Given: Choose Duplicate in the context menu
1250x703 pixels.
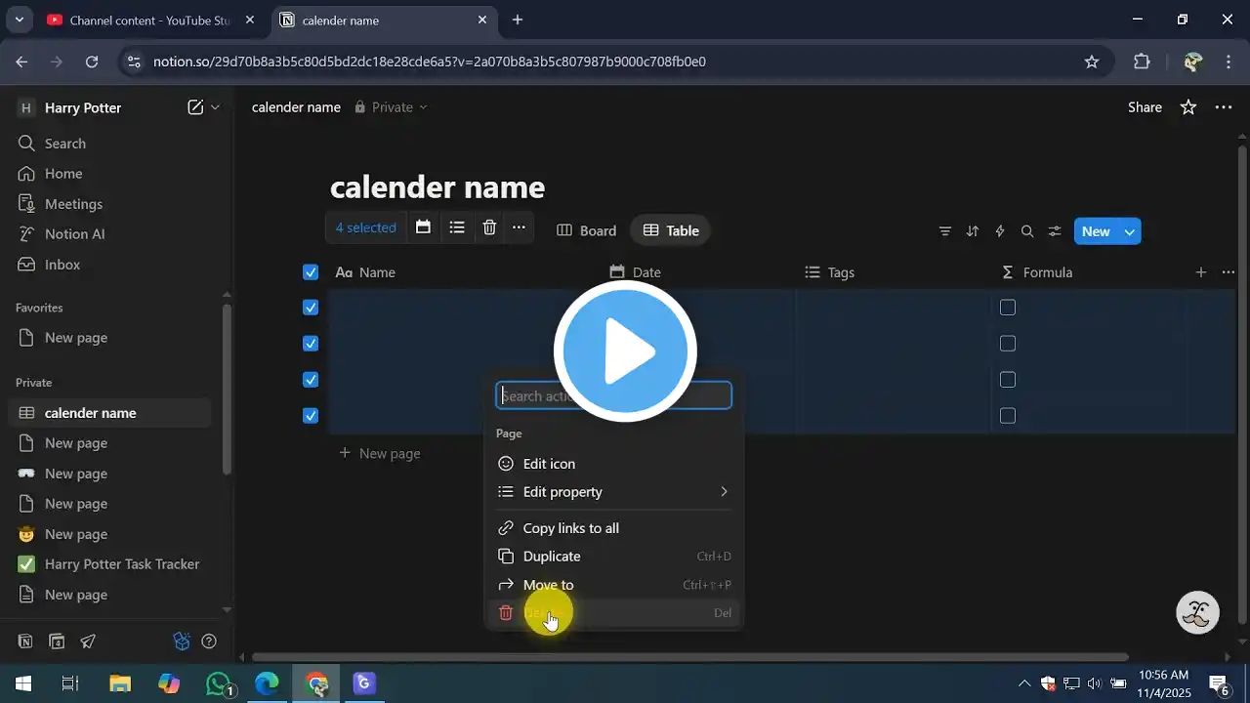Looking at the screenshot, I should coord(613,557).
